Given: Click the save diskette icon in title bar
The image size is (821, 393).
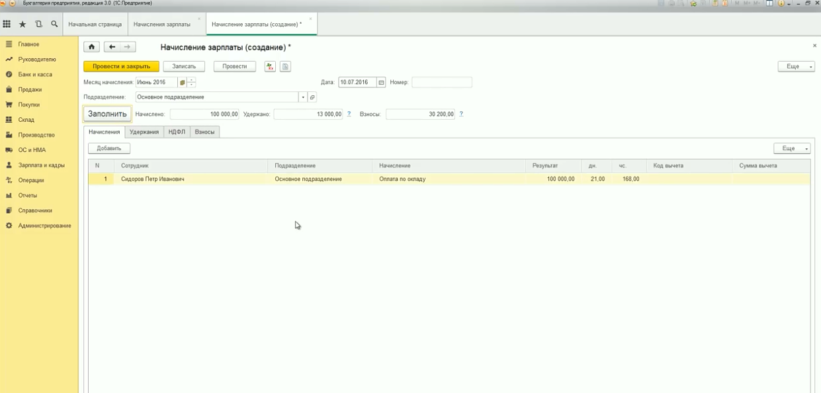Looking at the screenshot, I should (661, 3).
